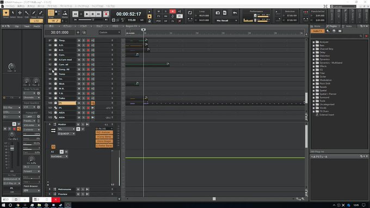
Task: Expand the Uncategorized plugin folder
Action: [x=313, y=104]
